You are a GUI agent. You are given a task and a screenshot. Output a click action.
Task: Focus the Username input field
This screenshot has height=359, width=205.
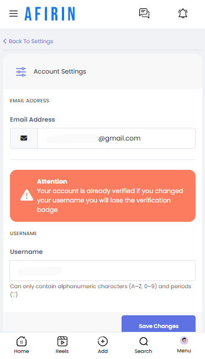[102, 270]
